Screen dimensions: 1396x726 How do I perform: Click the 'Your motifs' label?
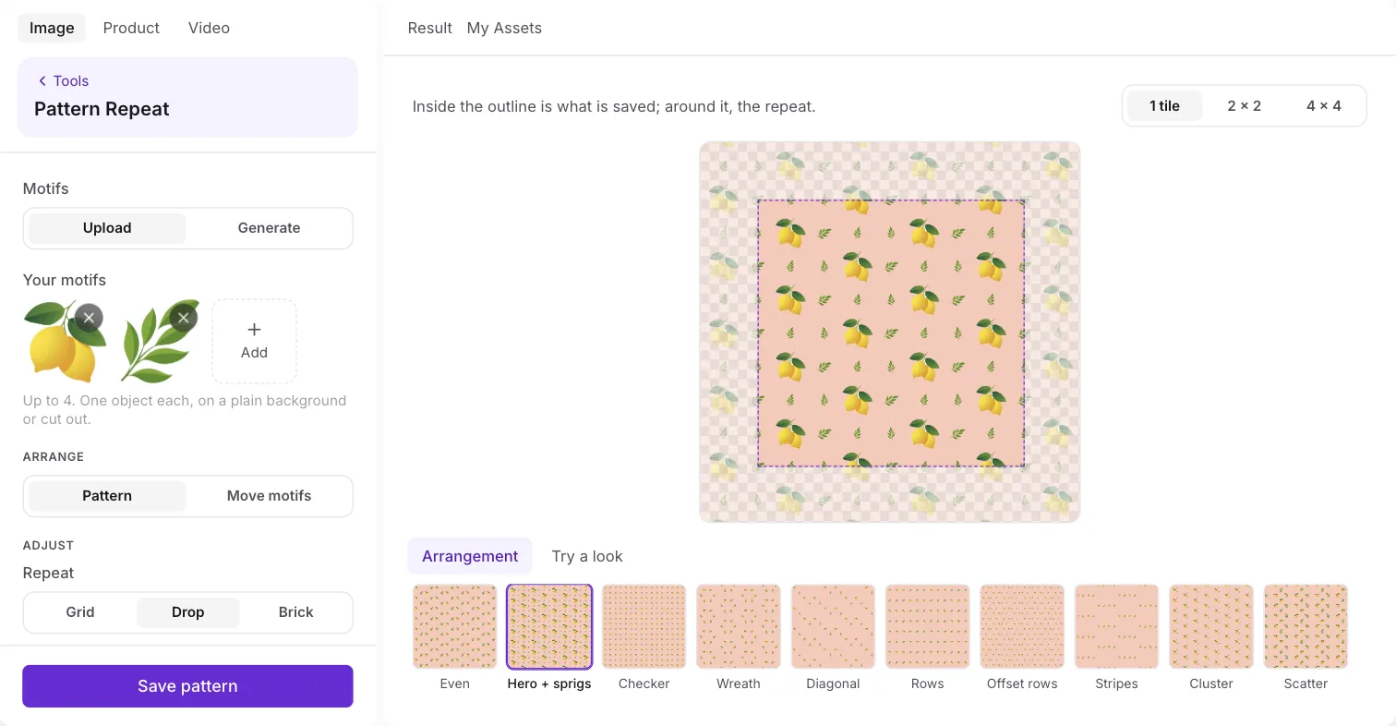[65, 280]
